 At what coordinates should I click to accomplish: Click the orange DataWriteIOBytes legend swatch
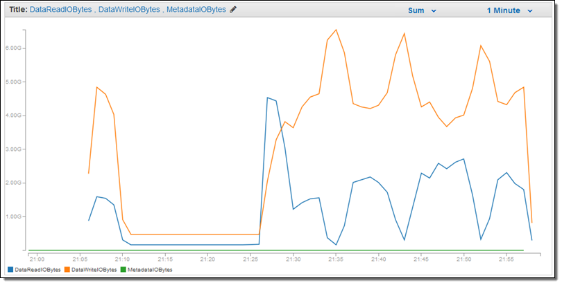point(67,270)
